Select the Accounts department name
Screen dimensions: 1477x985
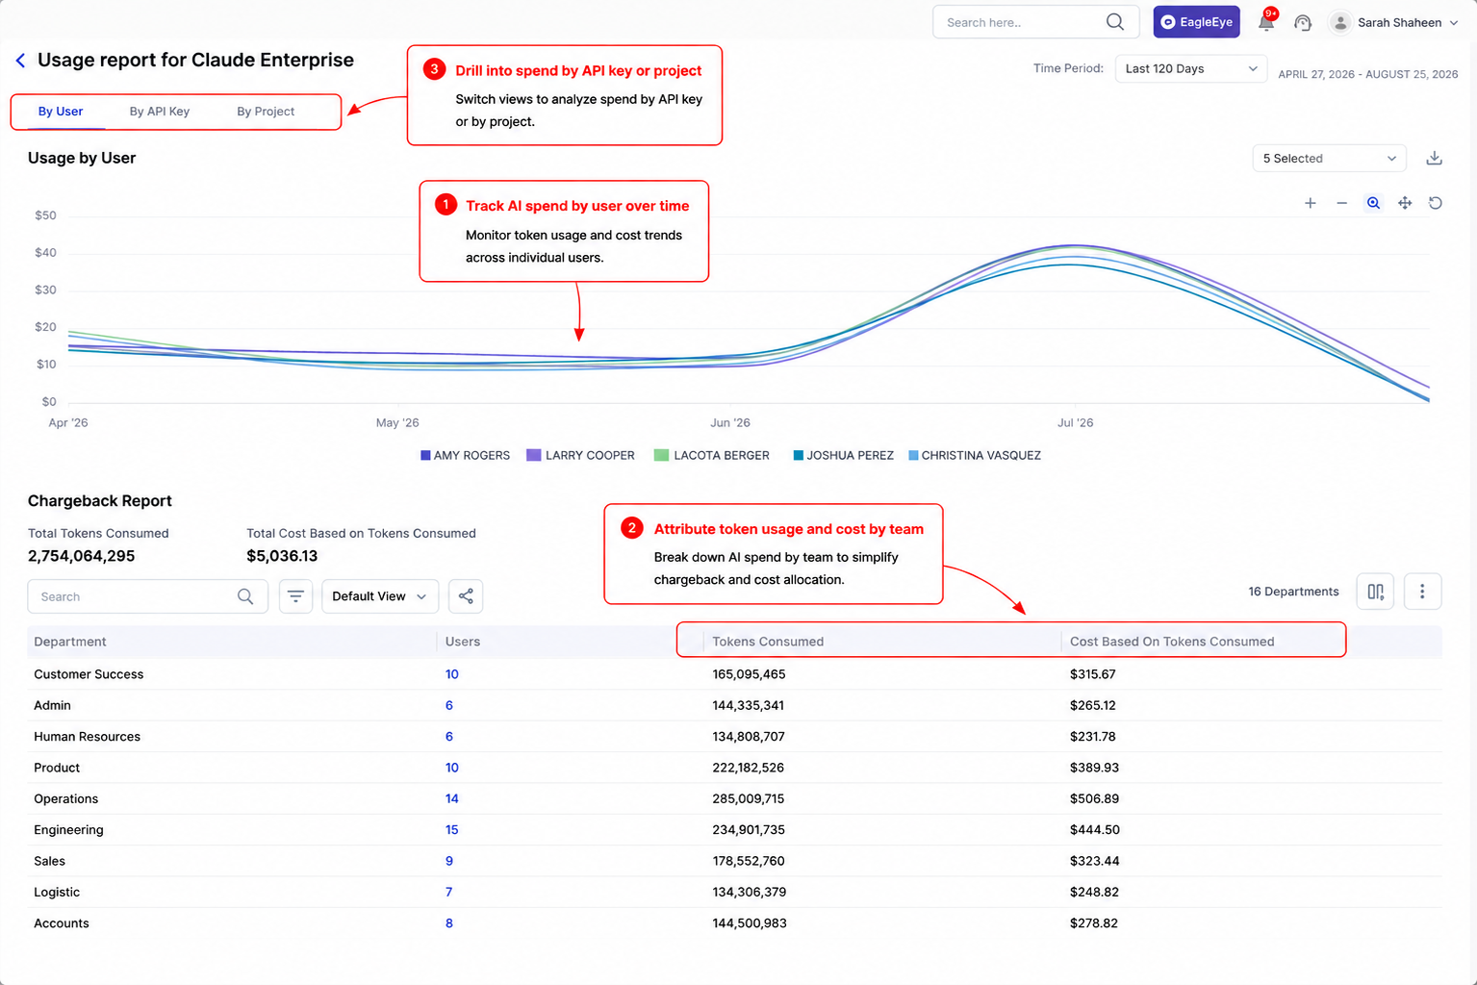(62, 923)
